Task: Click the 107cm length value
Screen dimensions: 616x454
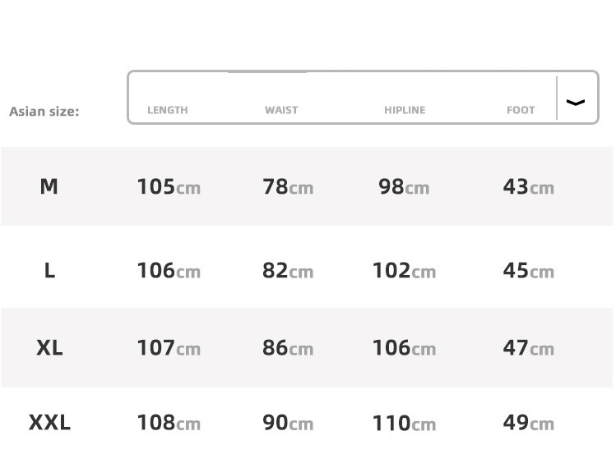Action: pyautogui.click(x=169, y=348)
